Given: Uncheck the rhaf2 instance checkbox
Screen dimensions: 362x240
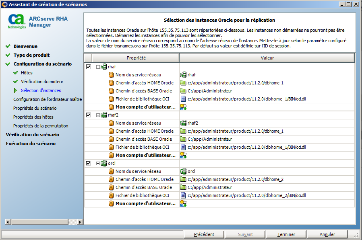Looking at the screenshot, I should 88,115.
